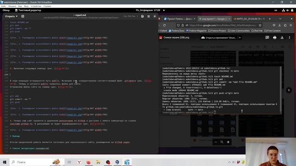
Task: Print the image with printer icon
Action: (x=275, y=38)
